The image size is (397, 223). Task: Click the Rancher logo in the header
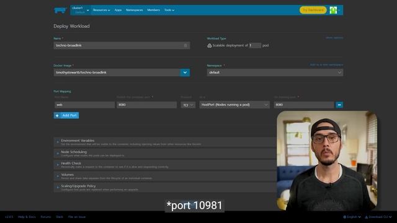60,11
